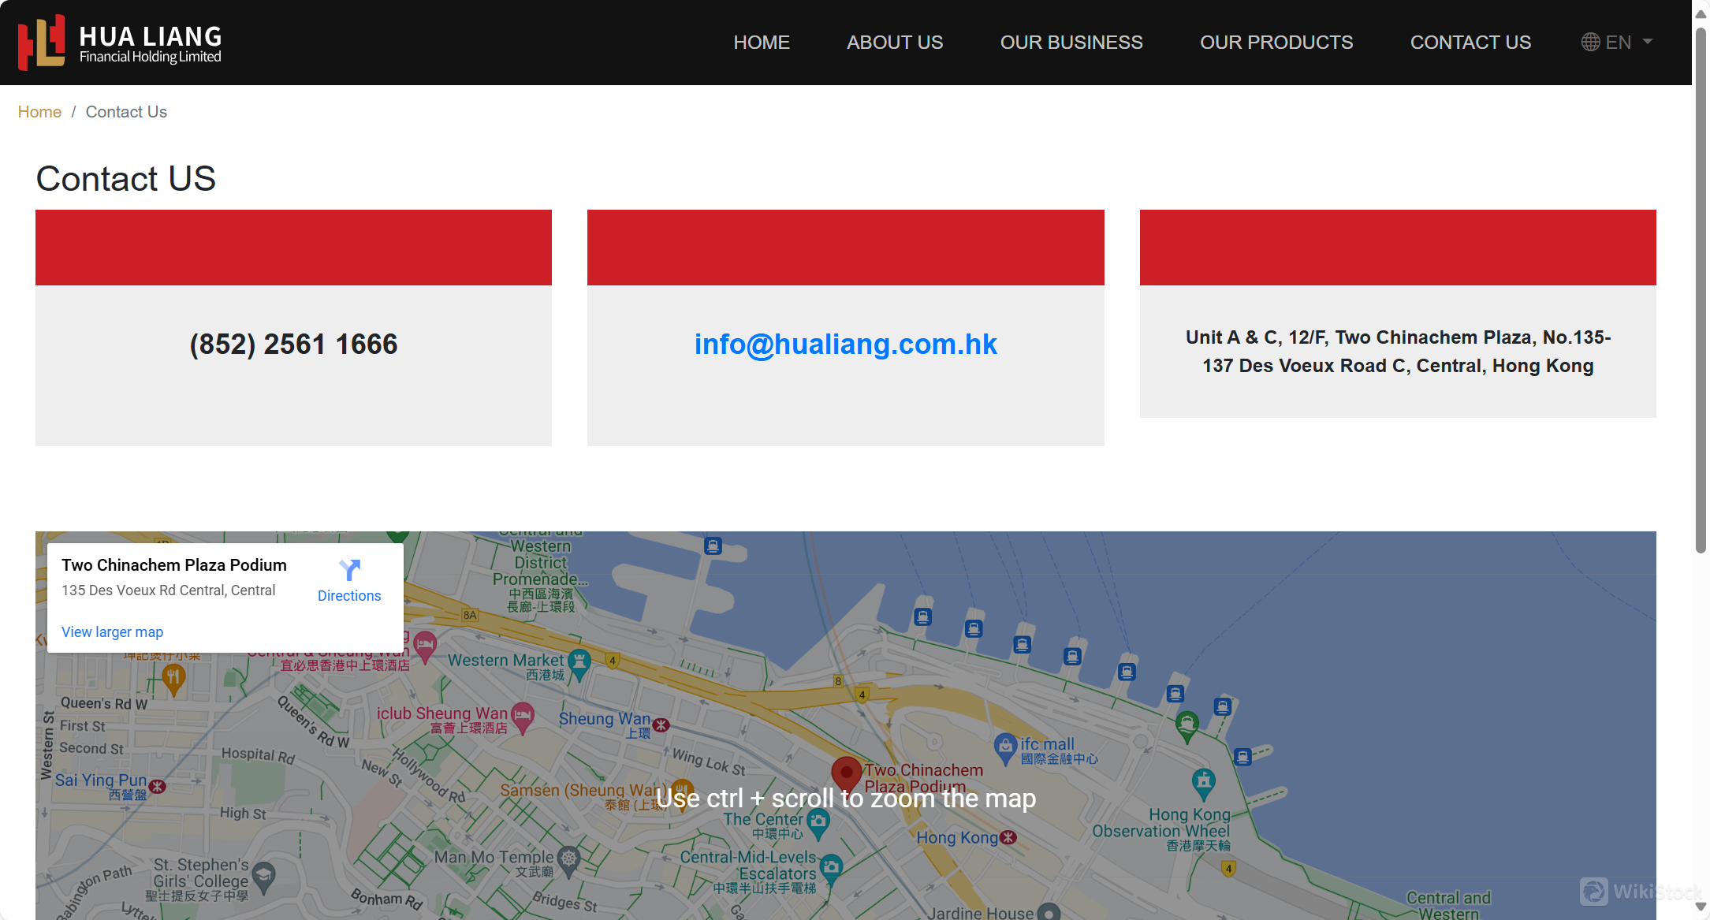Open the OUR PRODUCTS menu
This screenshot has width=1710, height=920.
1276,43
